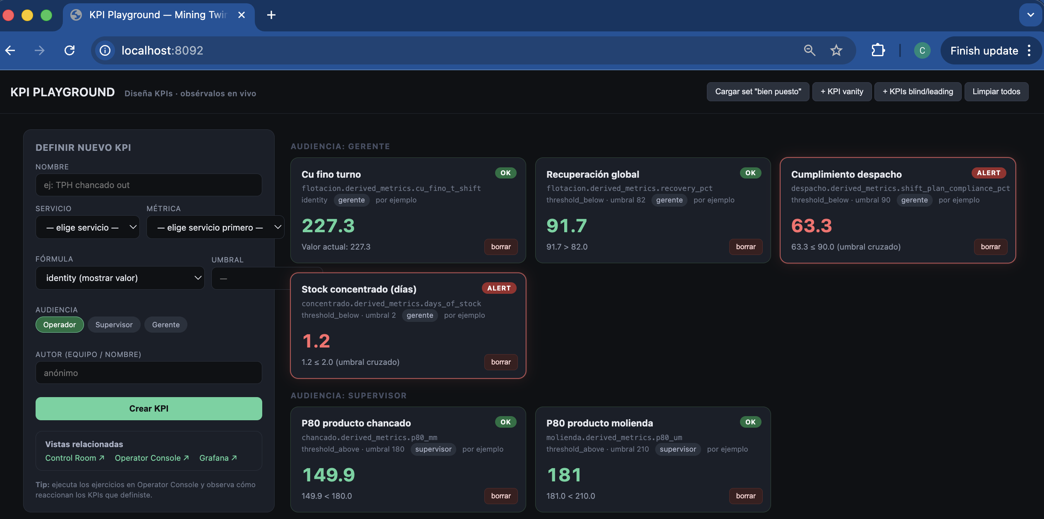This screenshot has width=1044, height=519.
Task: Select Gerente audience pill
Action: [x=165, y=325]
